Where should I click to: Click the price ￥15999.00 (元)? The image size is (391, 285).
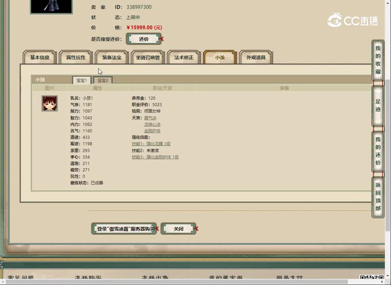[144, 27]
